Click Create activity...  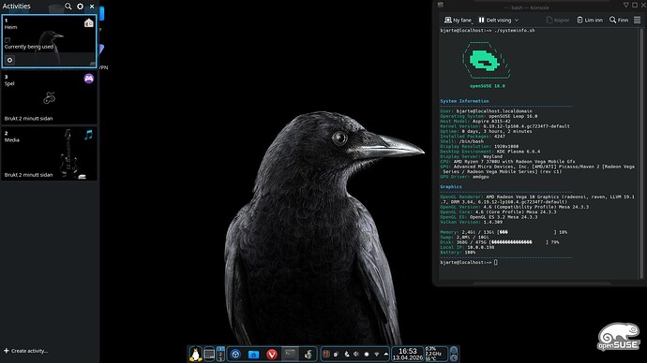[x=25, y=351]
